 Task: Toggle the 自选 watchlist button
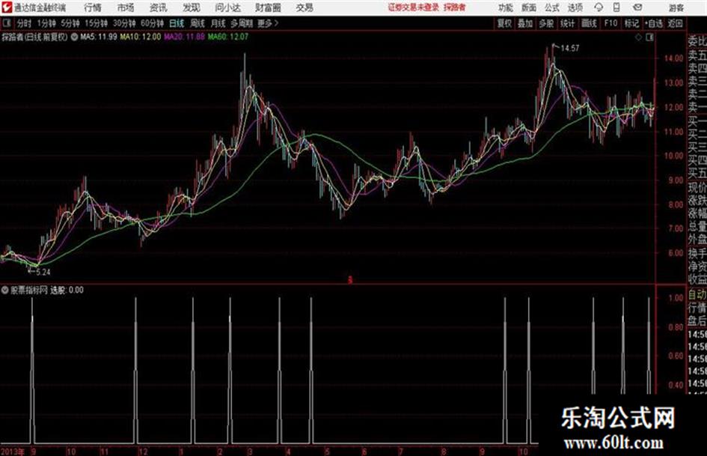(653, 23)
